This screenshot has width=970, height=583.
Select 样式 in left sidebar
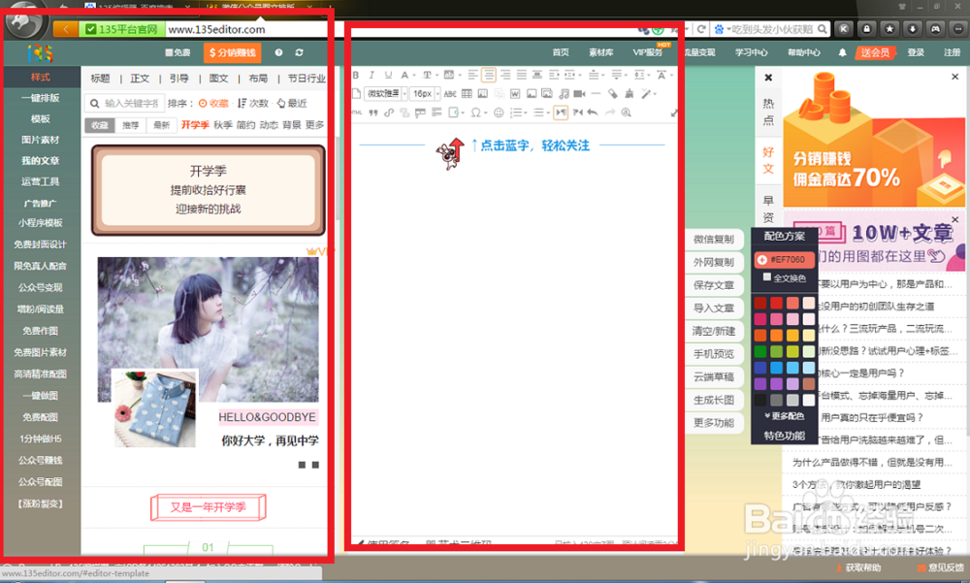[x=41, y=77]
